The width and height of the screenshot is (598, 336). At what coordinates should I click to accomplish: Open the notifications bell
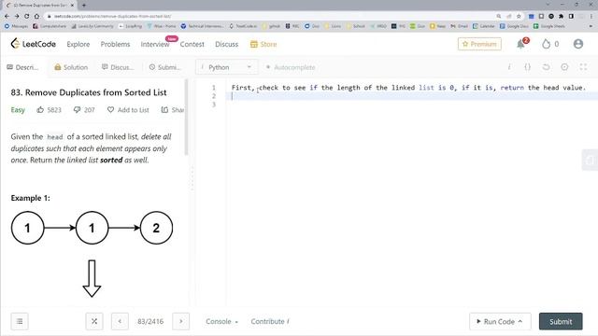(521, 44)
